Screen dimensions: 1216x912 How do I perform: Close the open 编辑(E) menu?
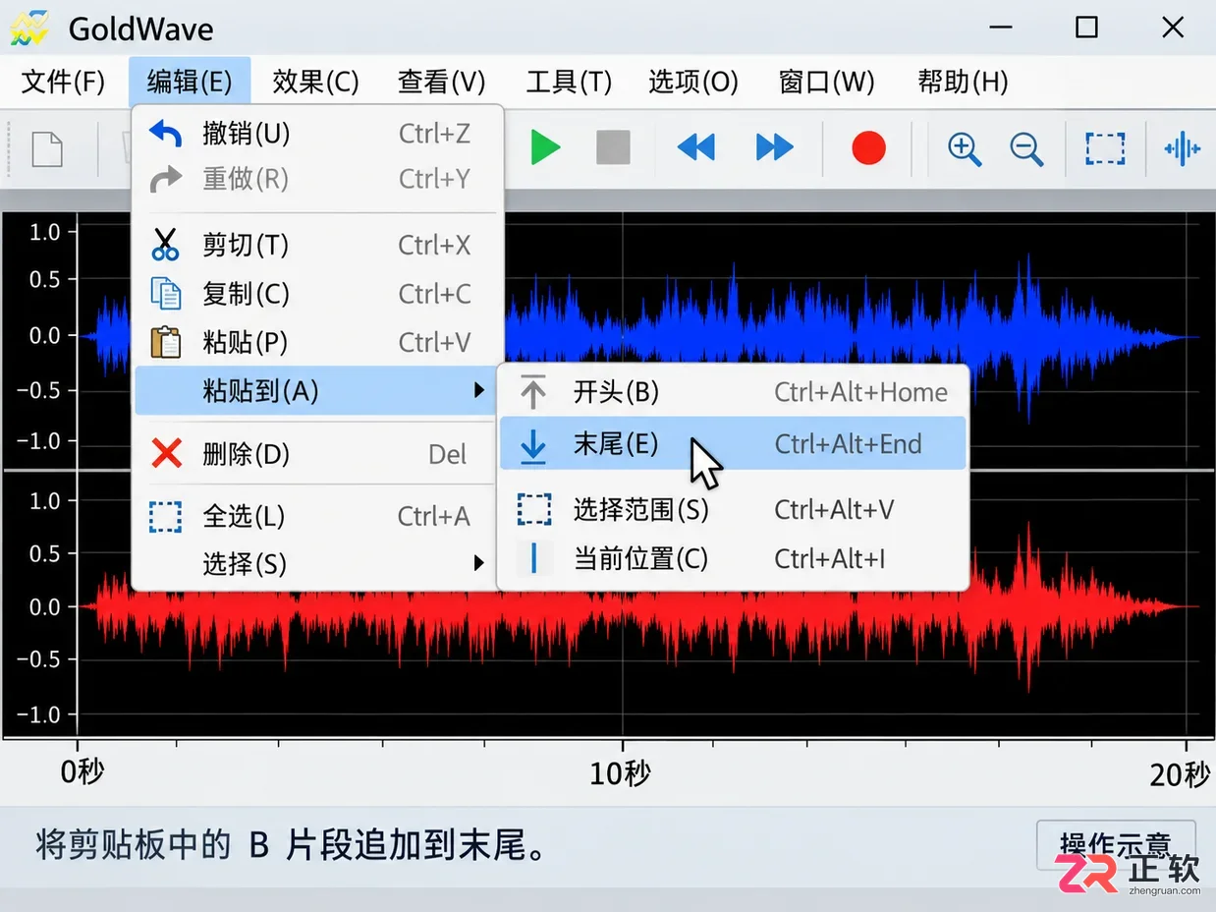190,82
